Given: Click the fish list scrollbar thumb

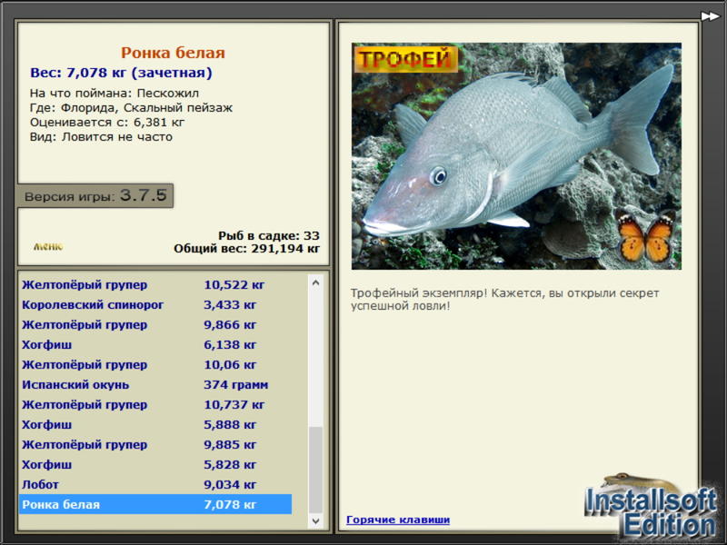Looking at the screenshot, I should click(315, 470).
